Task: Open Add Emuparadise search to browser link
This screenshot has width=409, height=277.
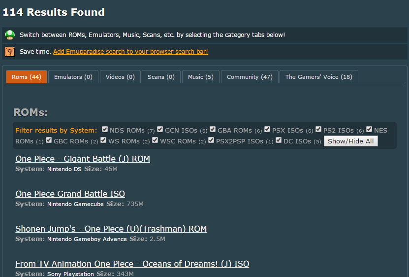Action: coord(131,51)
